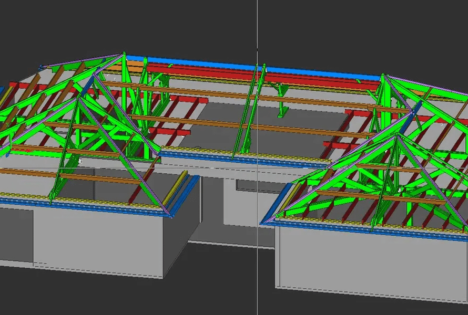Click the window opening on recessed center wall
Image resolution: width=468 pixels, height=315 pixels.
click(246, 186)
